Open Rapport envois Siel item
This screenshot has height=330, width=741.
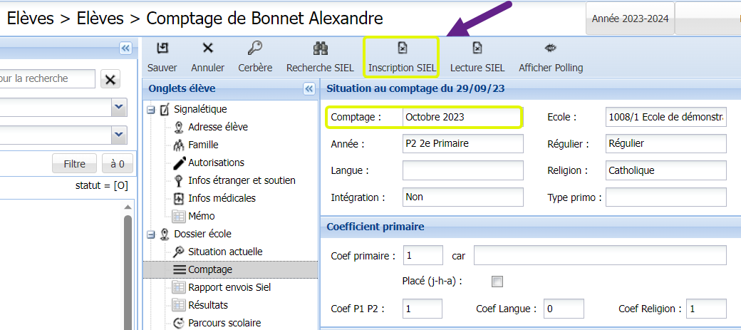coord(229,287)
